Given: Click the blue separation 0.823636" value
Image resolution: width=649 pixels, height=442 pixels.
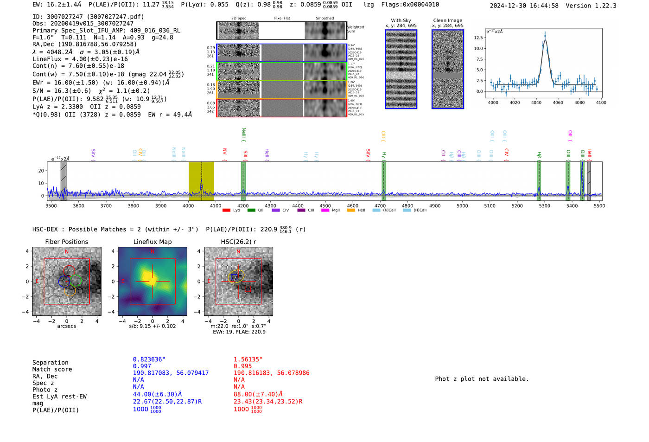Looking at the screenshot, I should pos(149,359).
